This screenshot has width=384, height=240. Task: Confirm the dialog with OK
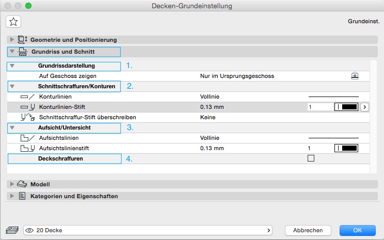(x=357, y=230)
